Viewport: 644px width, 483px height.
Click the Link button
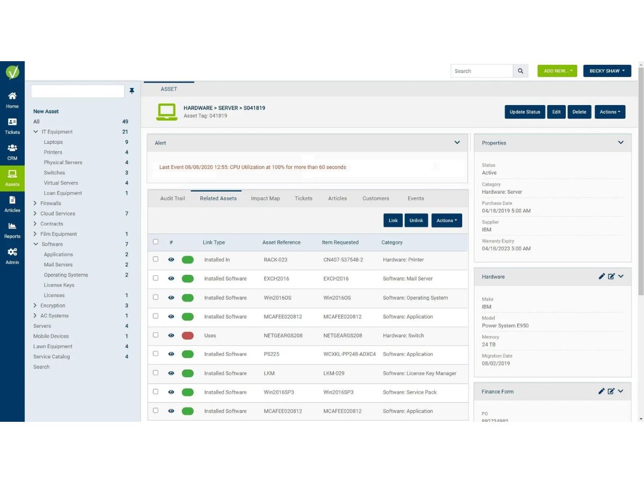pyautogui.click(x=393, y=221)
